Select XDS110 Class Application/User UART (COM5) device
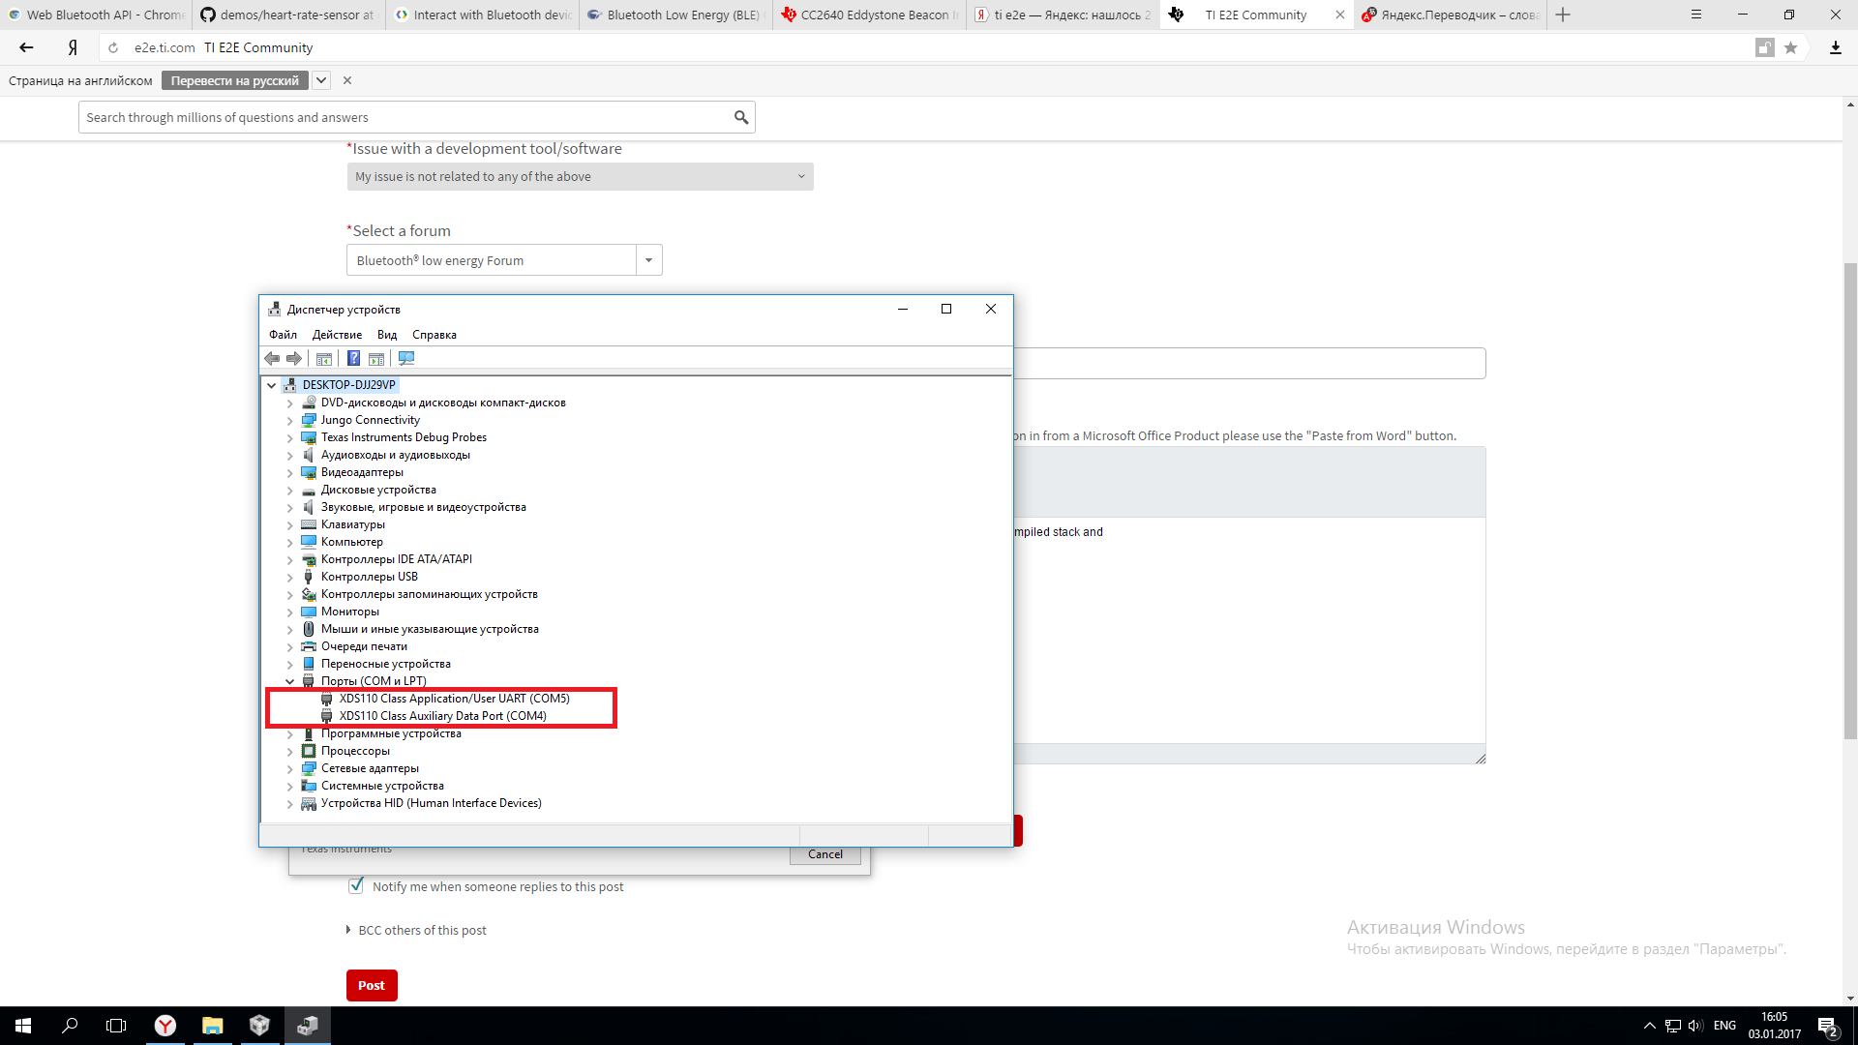The image size is (1858, 1045). (454, 699)
